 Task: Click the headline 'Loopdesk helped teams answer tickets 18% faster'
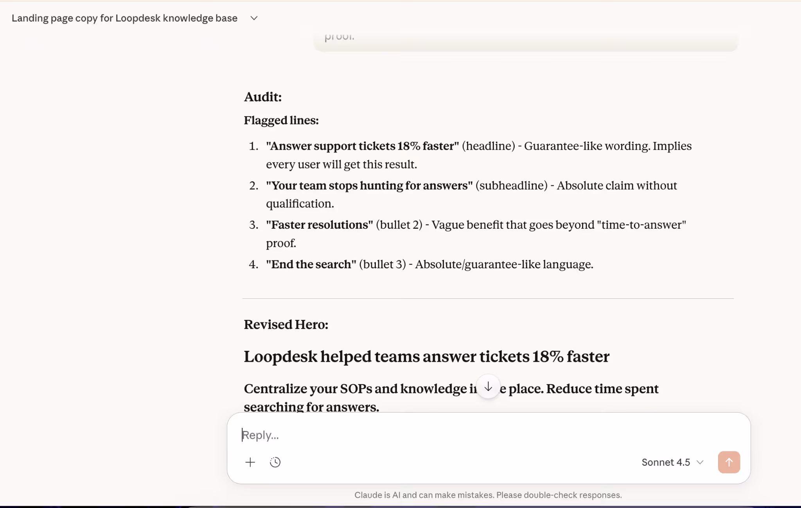pos(426,357)
